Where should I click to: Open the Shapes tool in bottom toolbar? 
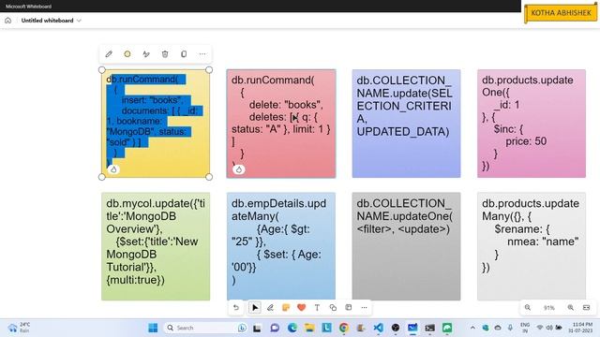pos(333,308)
